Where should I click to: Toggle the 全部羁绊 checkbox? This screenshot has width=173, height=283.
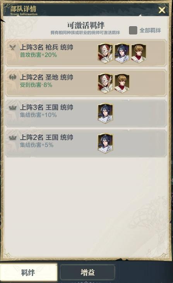[133, 30]
